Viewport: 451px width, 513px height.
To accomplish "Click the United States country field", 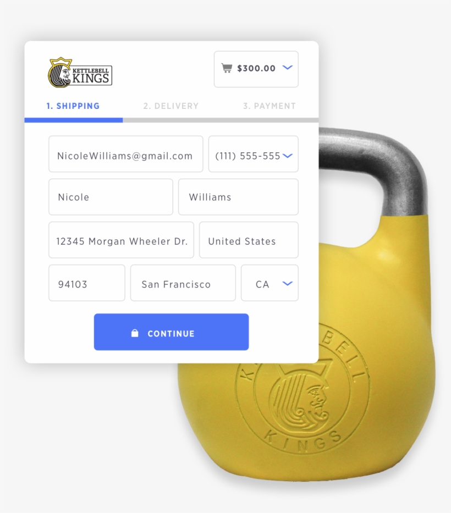I will point(249,240).
